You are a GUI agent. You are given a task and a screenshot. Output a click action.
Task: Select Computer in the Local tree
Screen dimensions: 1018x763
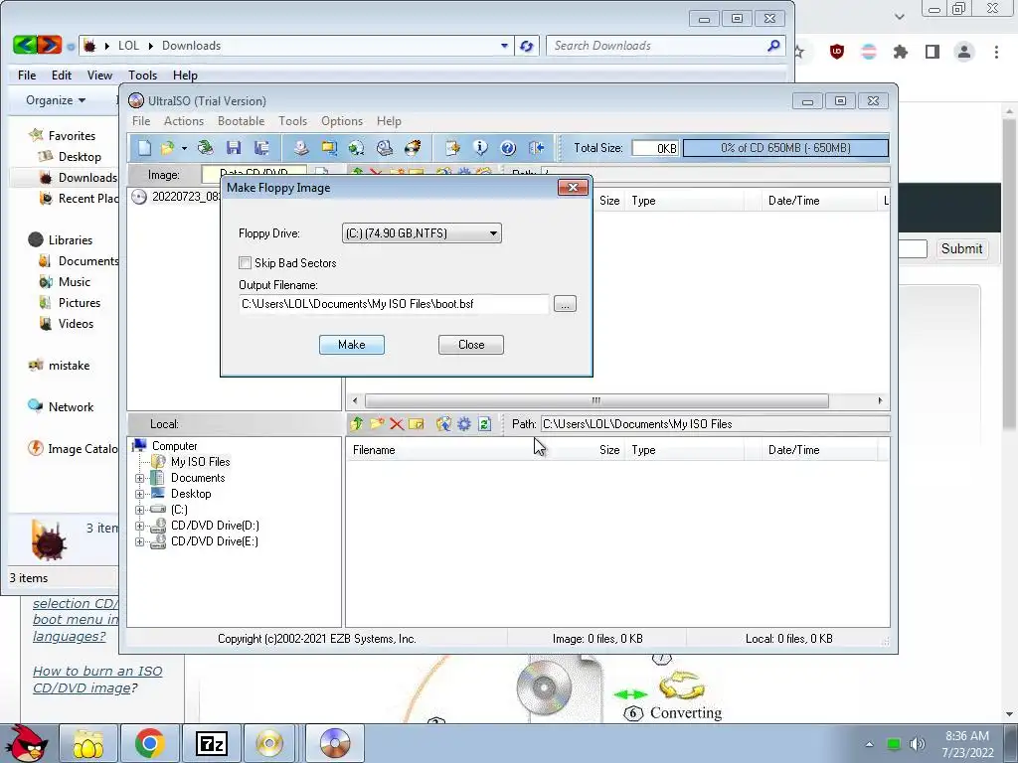click(174, 446)
